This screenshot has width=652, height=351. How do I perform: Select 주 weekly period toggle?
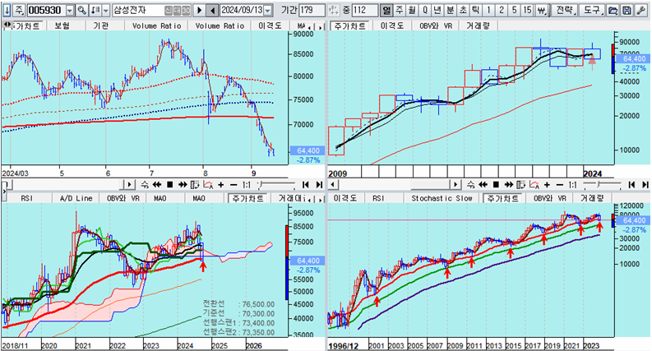tap(400, 10)
